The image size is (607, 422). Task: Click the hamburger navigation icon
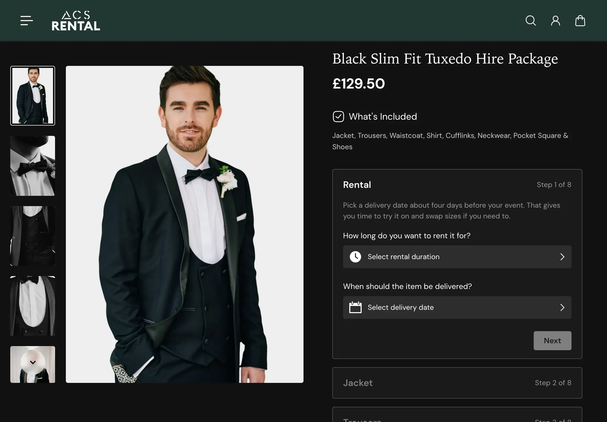tap(26, 21)
